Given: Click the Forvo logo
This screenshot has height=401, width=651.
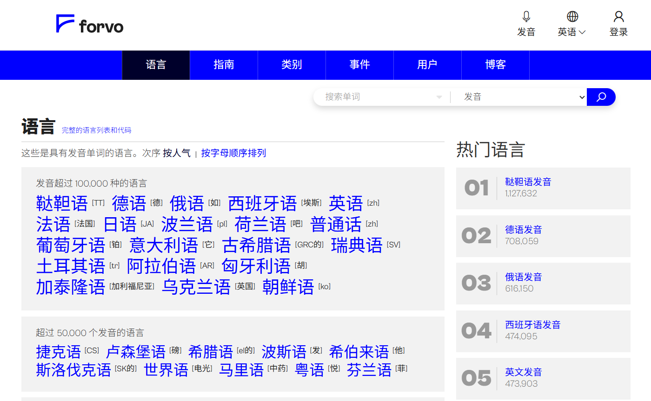Looking at the screenshot, I should (x=90, y=24).
